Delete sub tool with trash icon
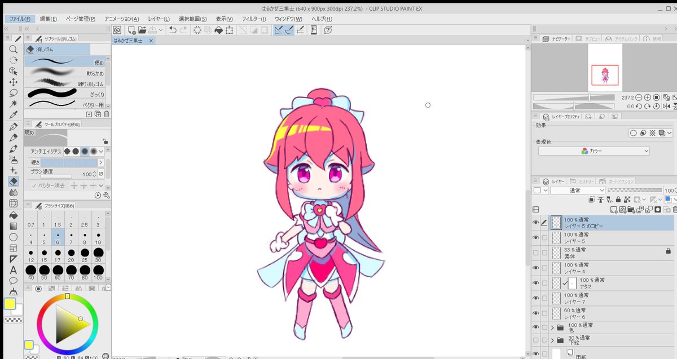 (x=106, y=114)
